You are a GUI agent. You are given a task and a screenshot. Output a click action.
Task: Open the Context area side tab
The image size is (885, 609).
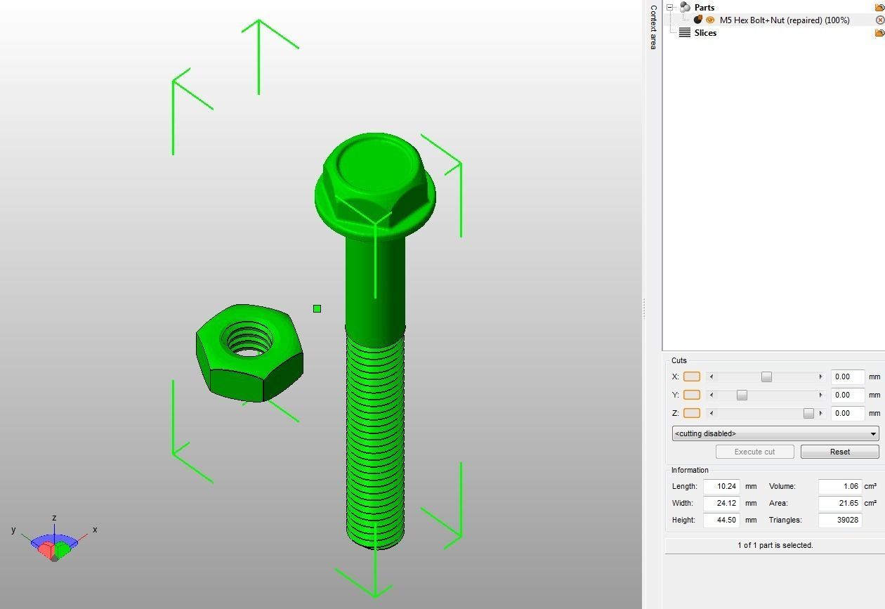point(652,28)
